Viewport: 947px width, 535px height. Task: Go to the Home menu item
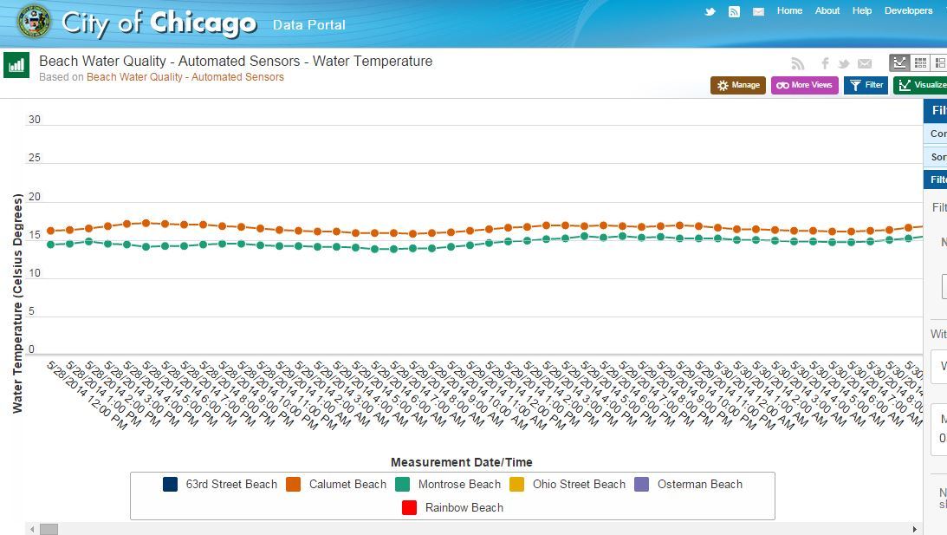tap(789, 11)
